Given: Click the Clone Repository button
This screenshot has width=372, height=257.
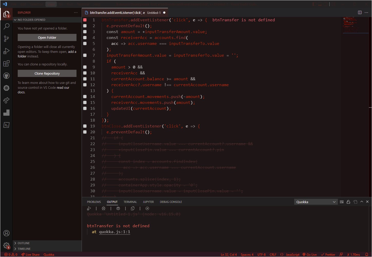Looking at the screenshot, I should tap(47, 73).
